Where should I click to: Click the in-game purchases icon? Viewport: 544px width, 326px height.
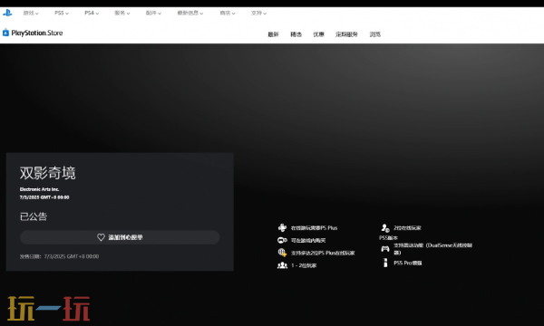(x=282, y=240)
